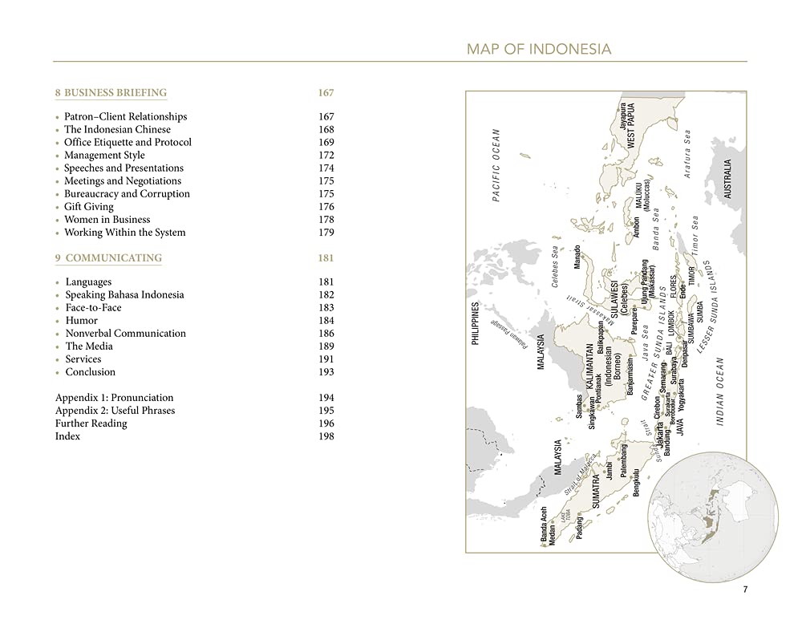Image resolution: width=802 pixels, height=620 pixels.
Task: Click the "MAP OF INDONESIA" page title
Action: (x=539, y=49)
